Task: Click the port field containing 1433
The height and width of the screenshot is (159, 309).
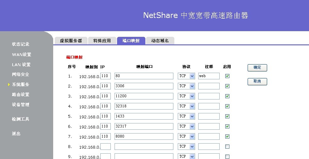Action: tap(144, 116)
